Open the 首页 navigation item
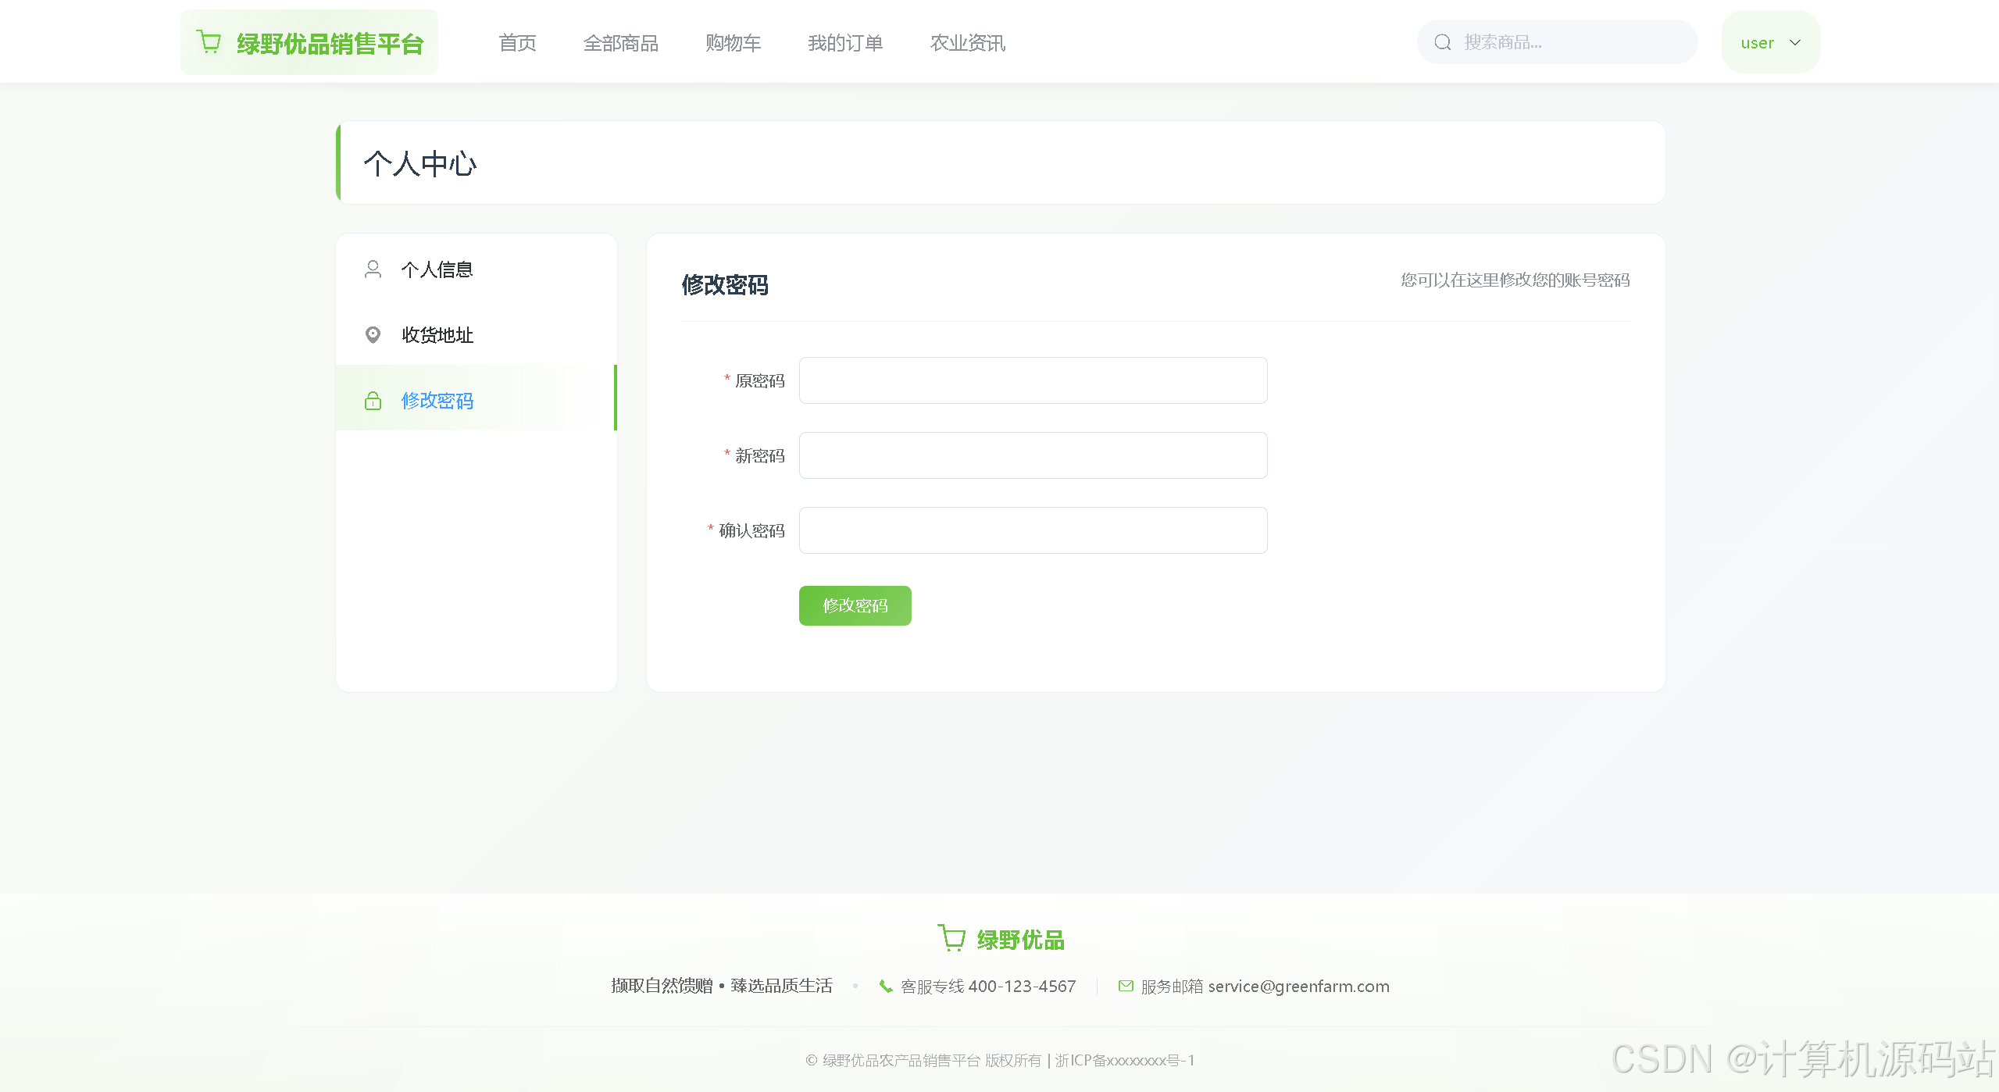This screenshot has height=1092, width=1999. pyautogui.click(x=517, y=43)
